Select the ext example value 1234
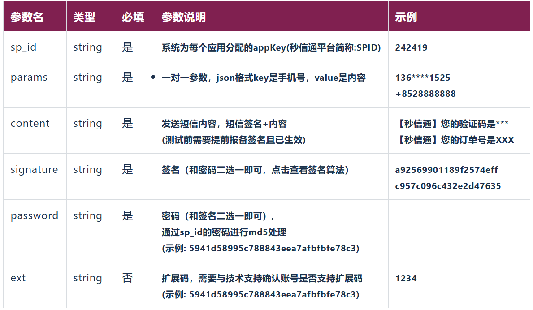533x310 pixels. pos(406,279)
